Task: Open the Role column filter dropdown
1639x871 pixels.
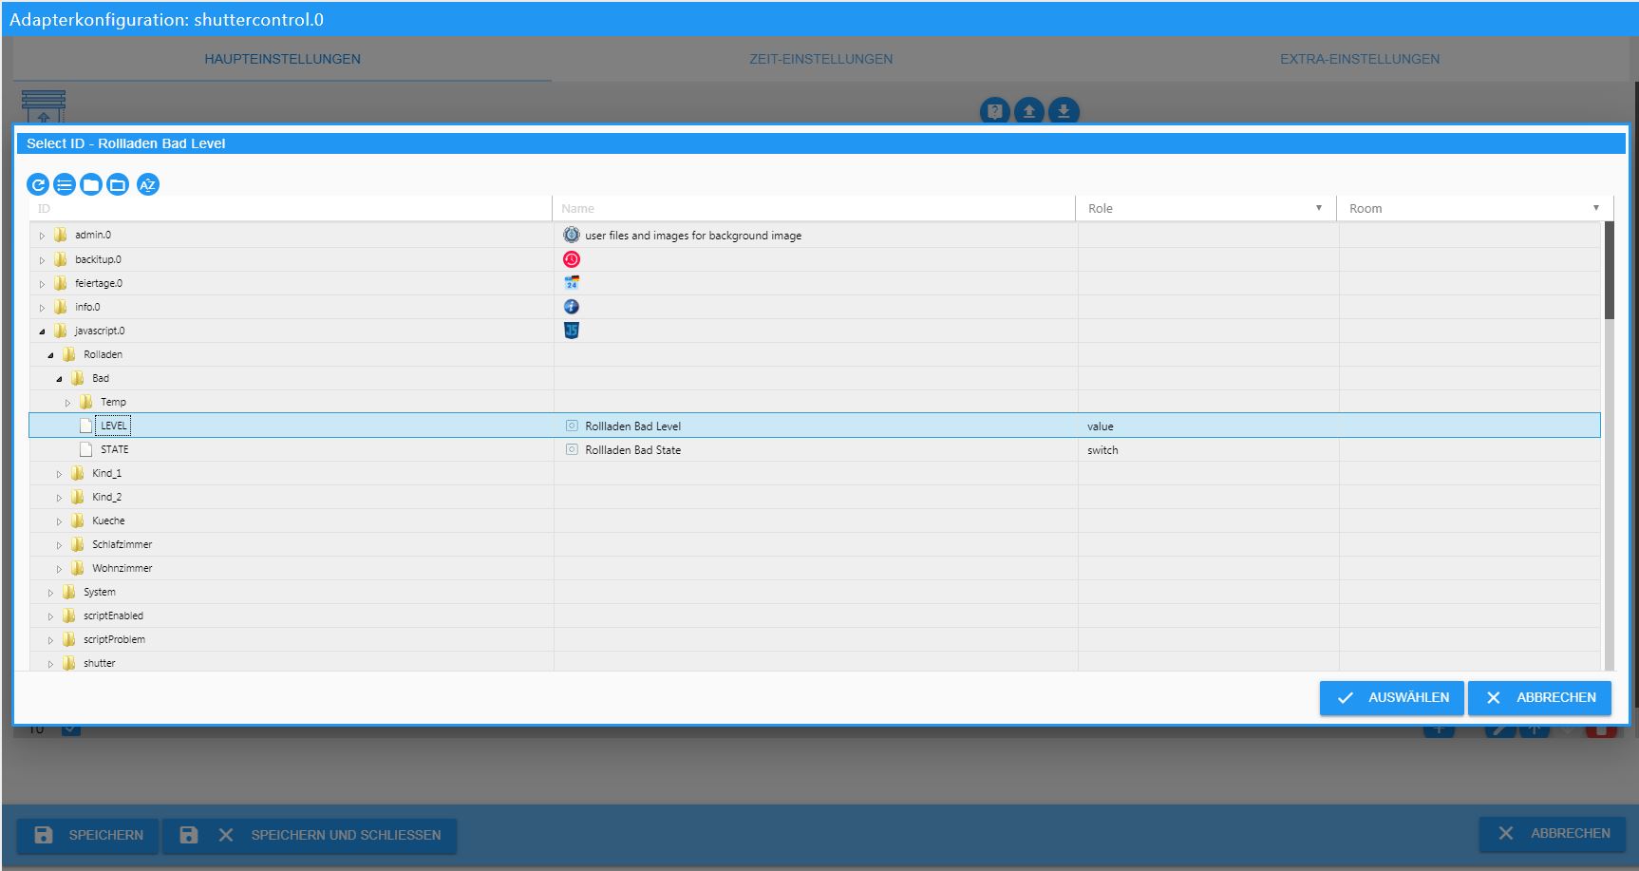Action: click(x=1318, y=208)
